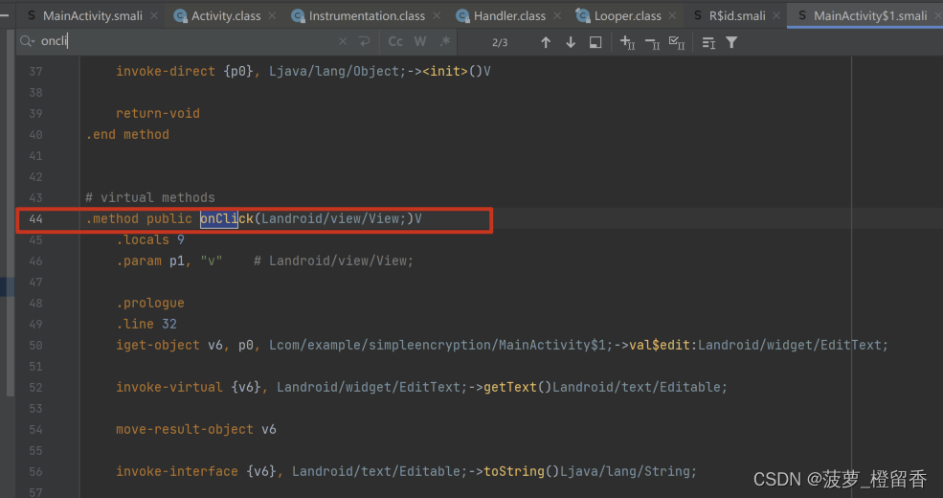Click '<init>' constructor reference
The image size is (943, 498).
pos(445,71)
